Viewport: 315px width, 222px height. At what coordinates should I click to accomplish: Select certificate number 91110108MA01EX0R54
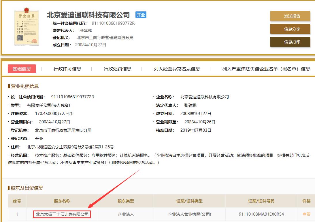(261, 214)
